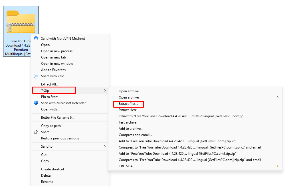Expand the Send to submenu arrow
The image size is (303, 186).
click(105, 146)
